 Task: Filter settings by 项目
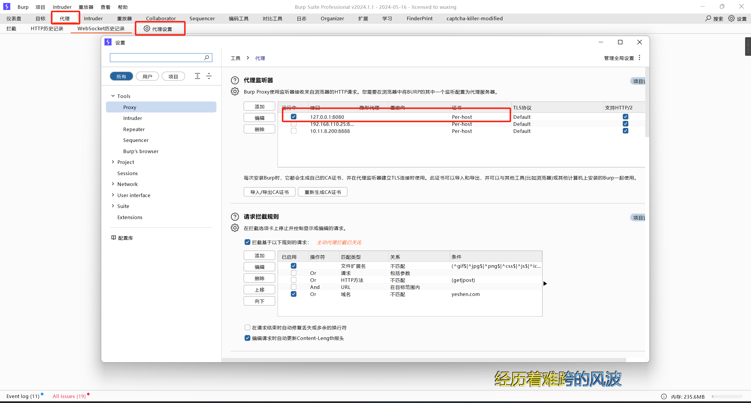click(x=173, y=76)
